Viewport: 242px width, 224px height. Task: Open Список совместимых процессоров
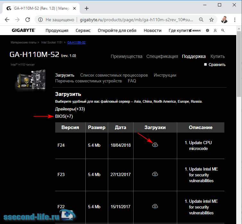[114, 75]
